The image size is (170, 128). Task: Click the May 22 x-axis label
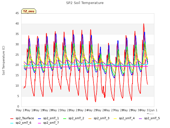tap(65, 110)
